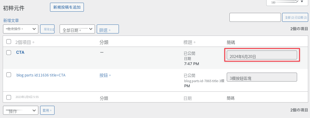This screenshot has width=310, height=118.
Task: Toggle the select-all checkbox in table footer
Action: [x=9, y=97]
